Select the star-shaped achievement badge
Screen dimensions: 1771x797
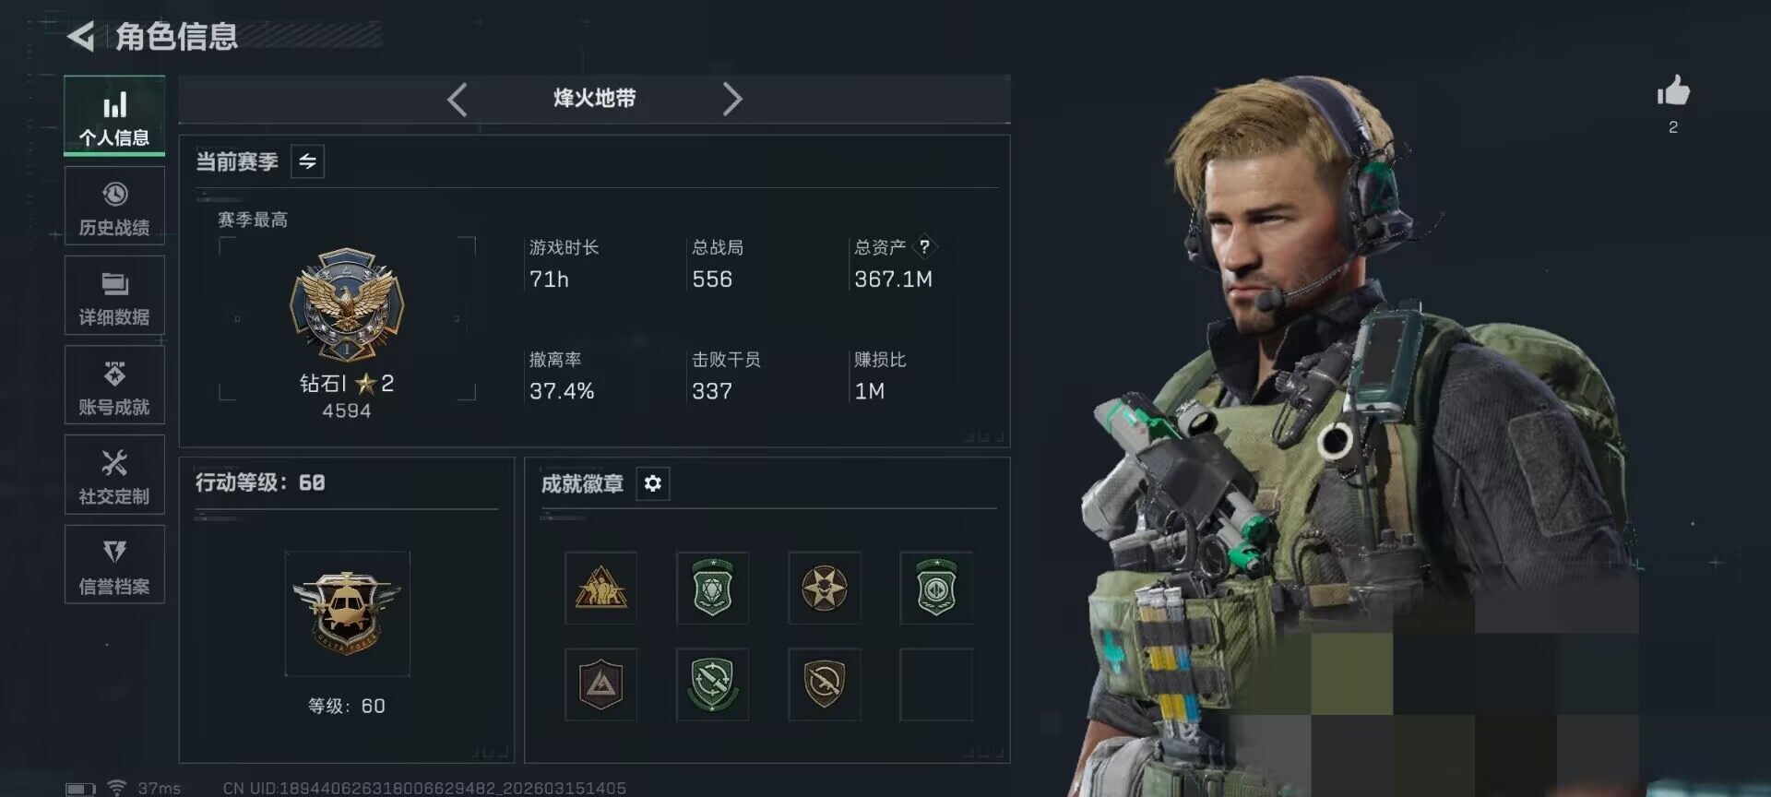point(824,588)
